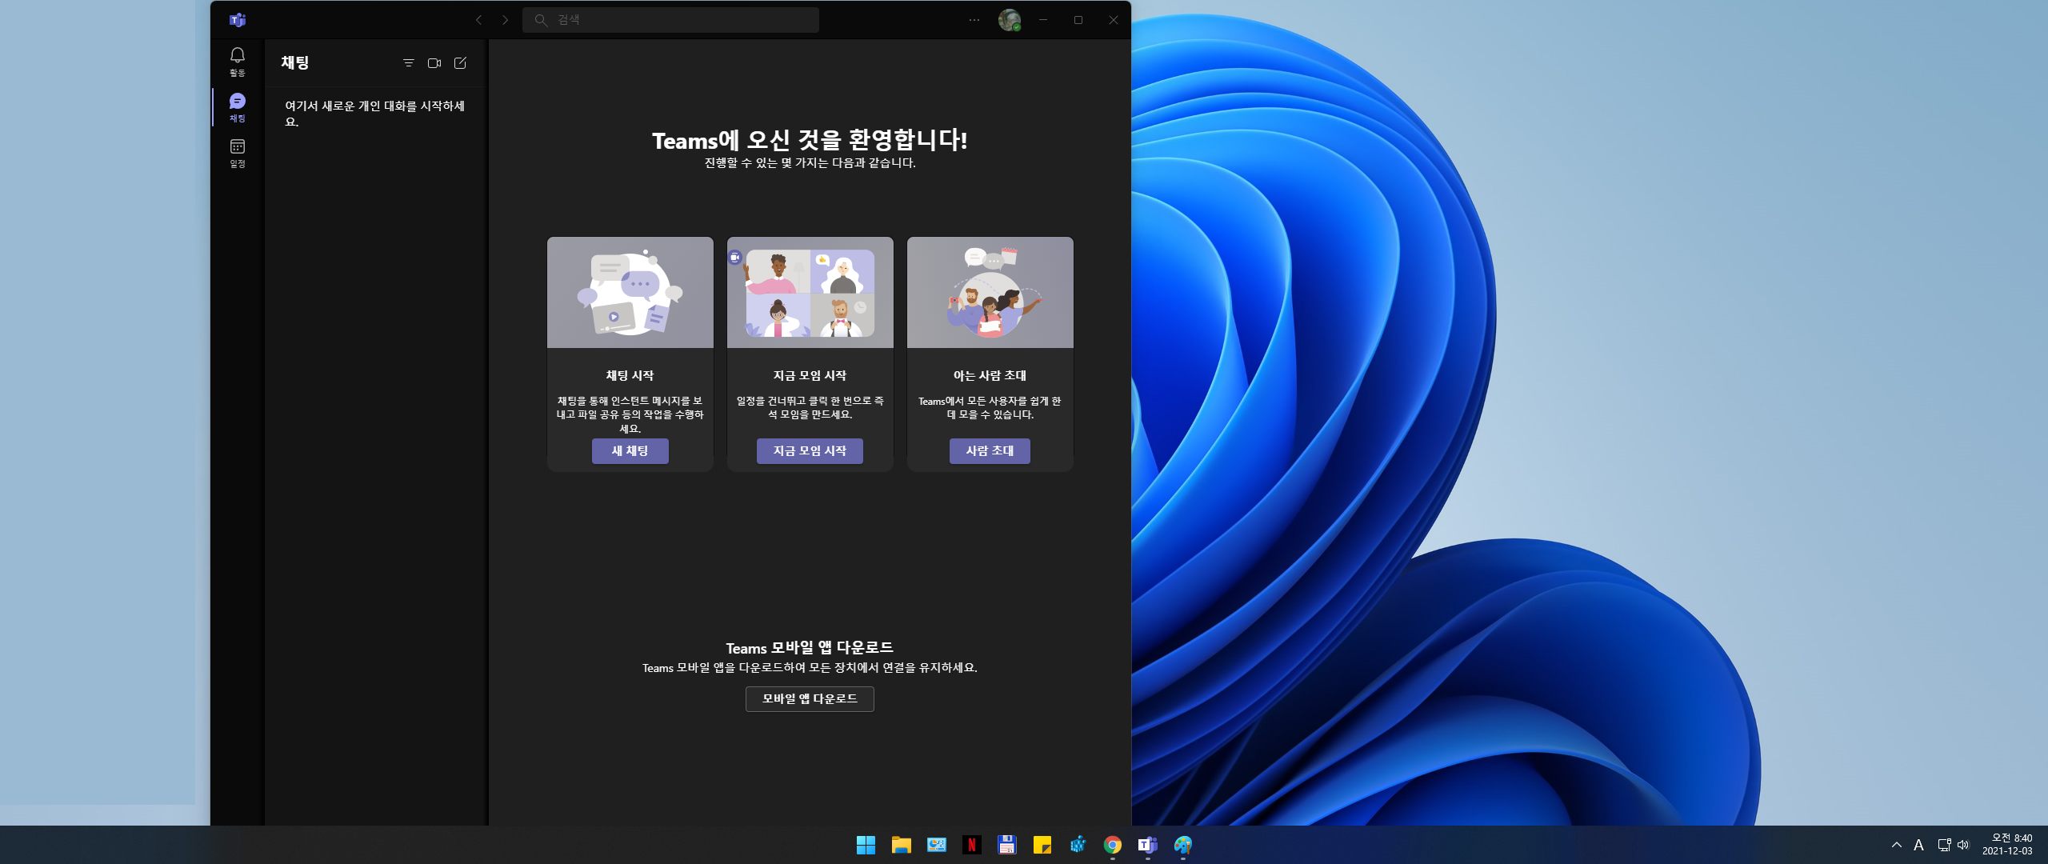
Task: Toggle the IME input mode indicator A
Action: 1918,845
